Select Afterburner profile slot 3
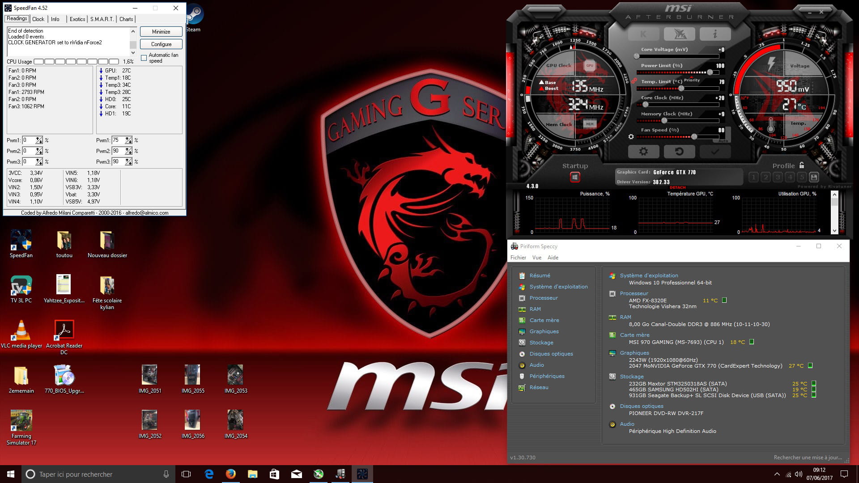Viewport: 859px width, 483px height. [x=778, y=177]
